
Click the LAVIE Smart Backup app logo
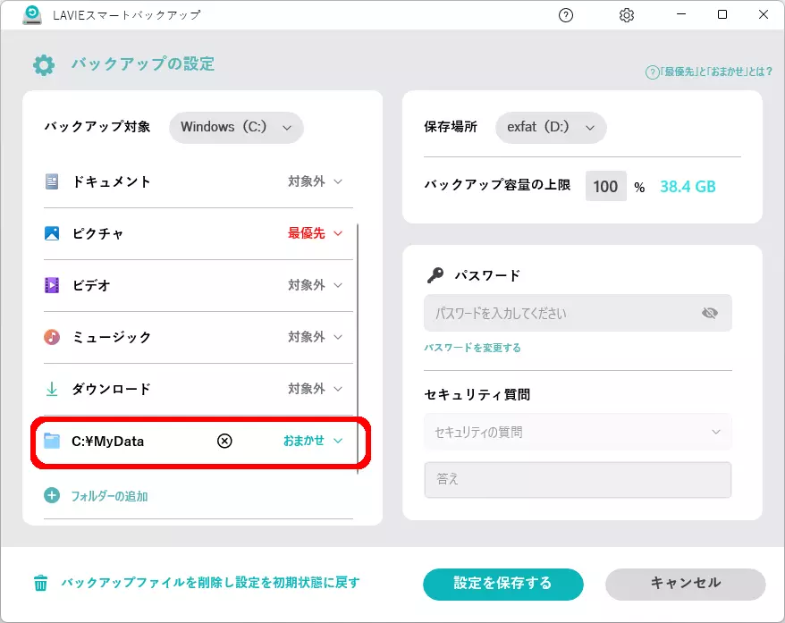coord(32,15)
